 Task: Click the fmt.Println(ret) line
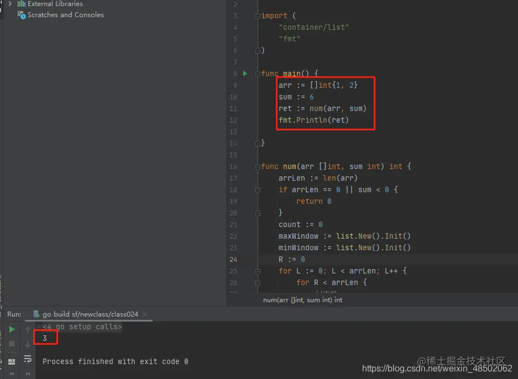[313, 120]
